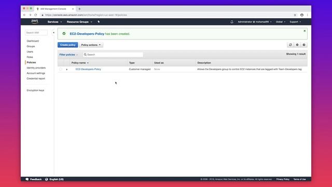Focus the Search IAM field
This screenshot has width=332, height=187.
(x=36, y=33)
